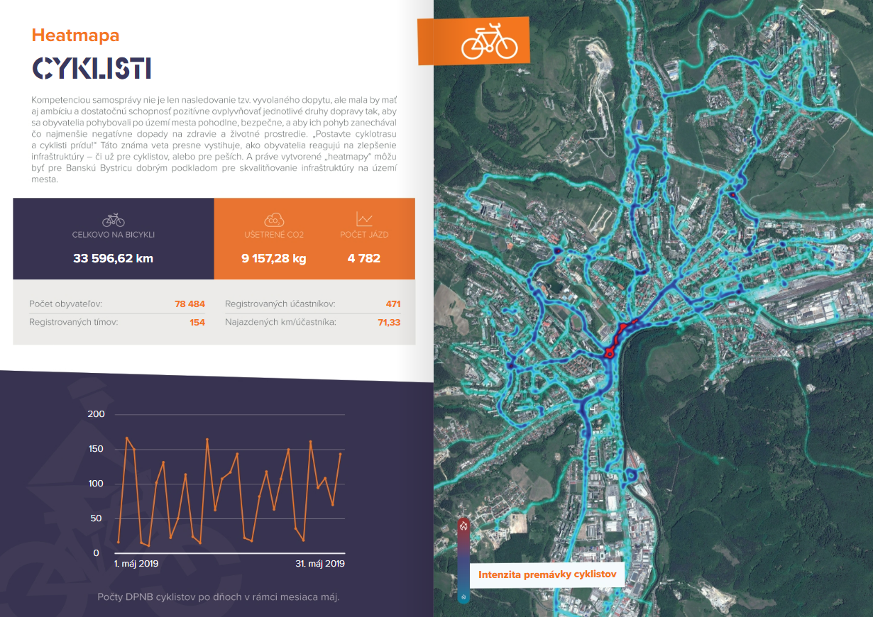Screen dimensions: 873x617
Task: Click small flame icon at legend bottom
Action: click(x=463, y=597)
